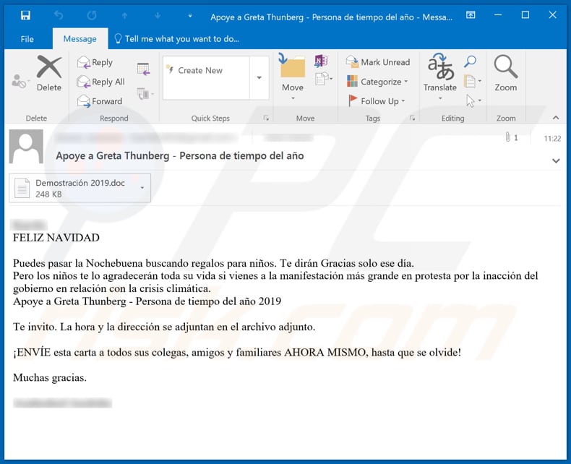Go to next item with down arrow
571x464 pixels.
click(158, 16)
